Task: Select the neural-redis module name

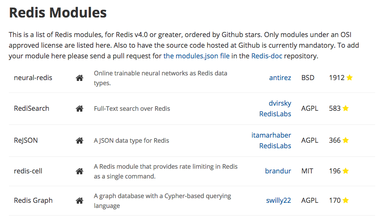Action: (x=33, y=78)
